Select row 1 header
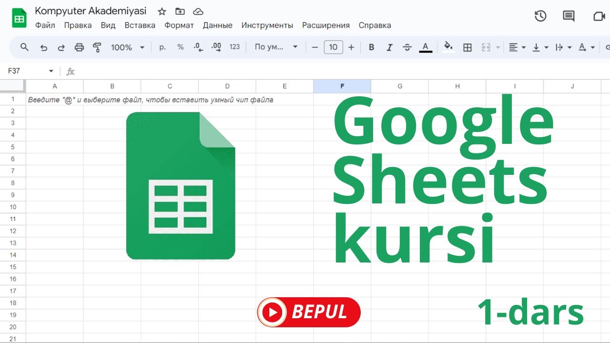This screenshot has width=610, height=343. click(x=13, y=99)
